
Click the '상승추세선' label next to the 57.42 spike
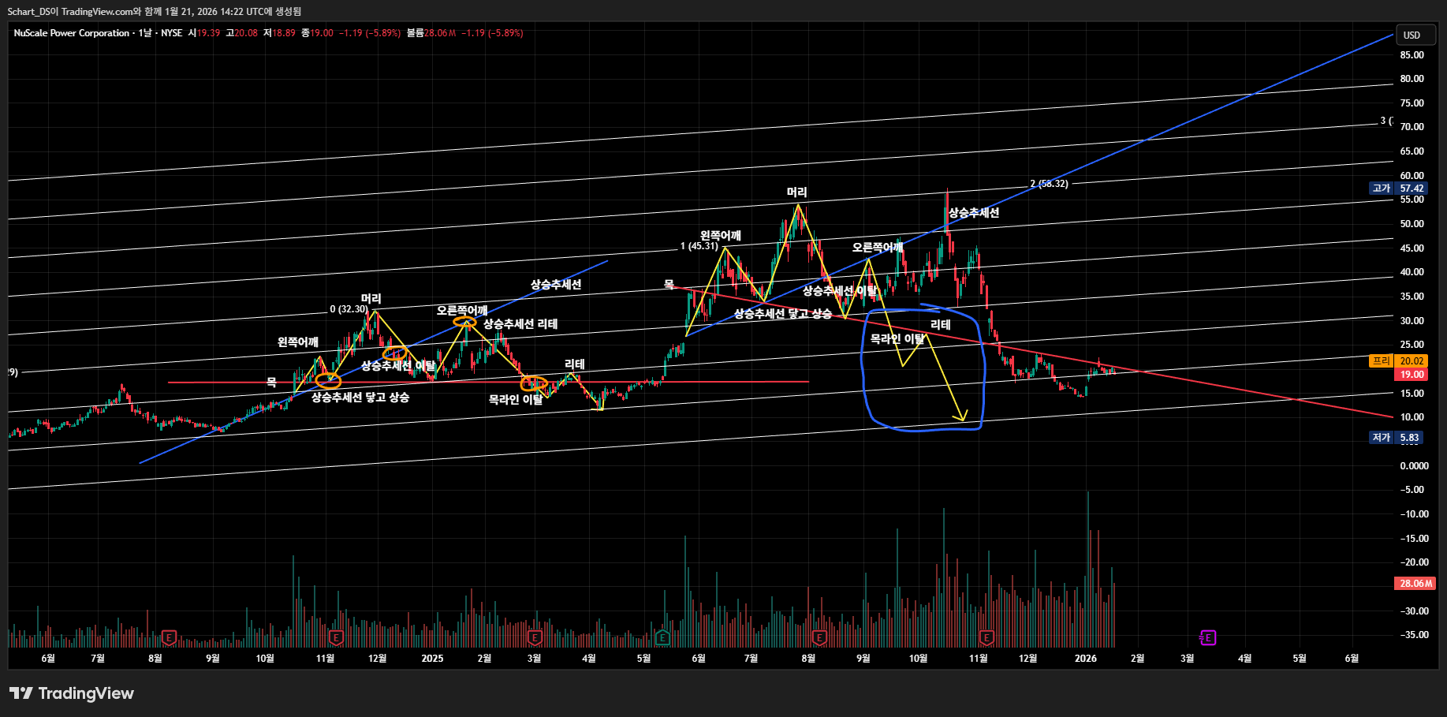tap(974, 213)
